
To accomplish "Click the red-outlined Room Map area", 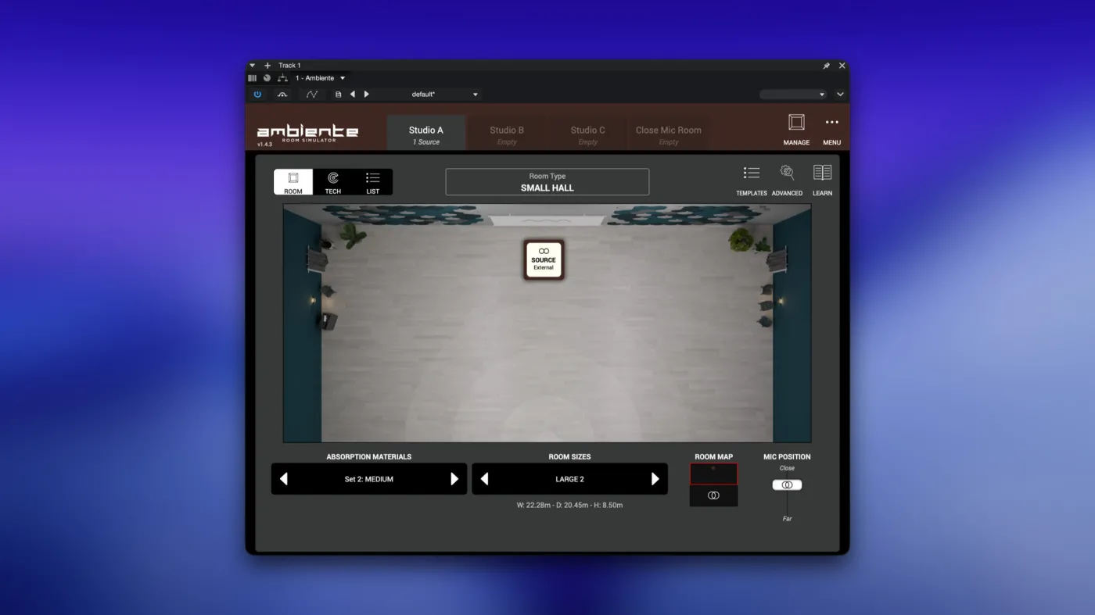I will (713, 474).
